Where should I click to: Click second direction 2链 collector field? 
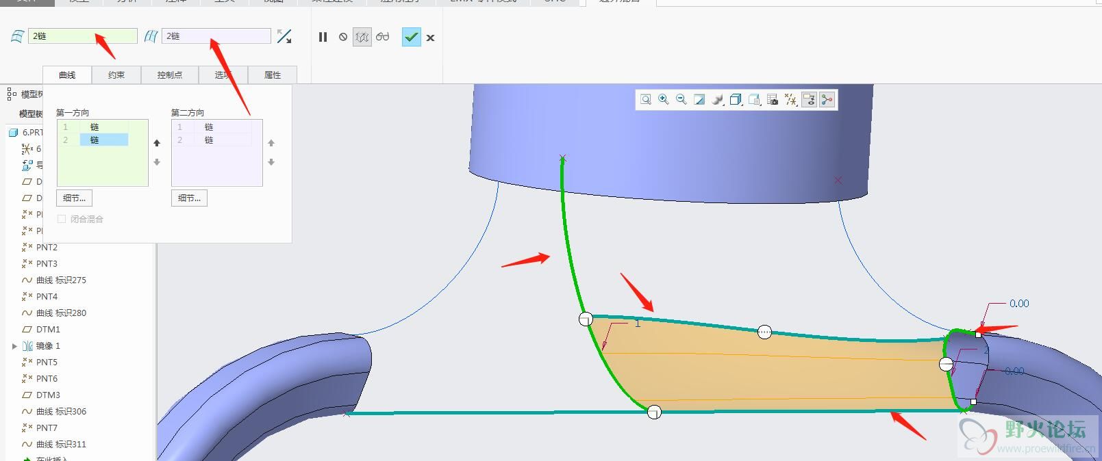pyautogui.click(x=216, y=36)
